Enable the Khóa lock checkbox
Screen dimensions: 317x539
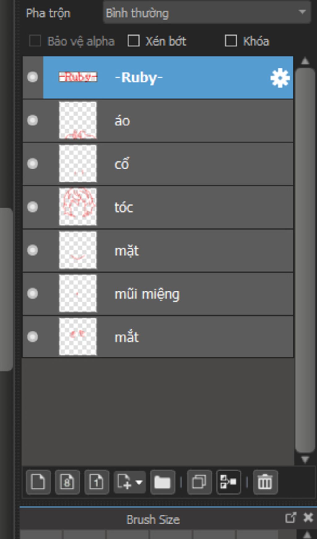pos(231,41)
